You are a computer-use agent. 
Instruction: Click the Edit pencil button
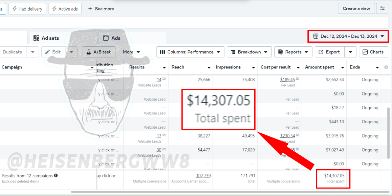[53, 52]
